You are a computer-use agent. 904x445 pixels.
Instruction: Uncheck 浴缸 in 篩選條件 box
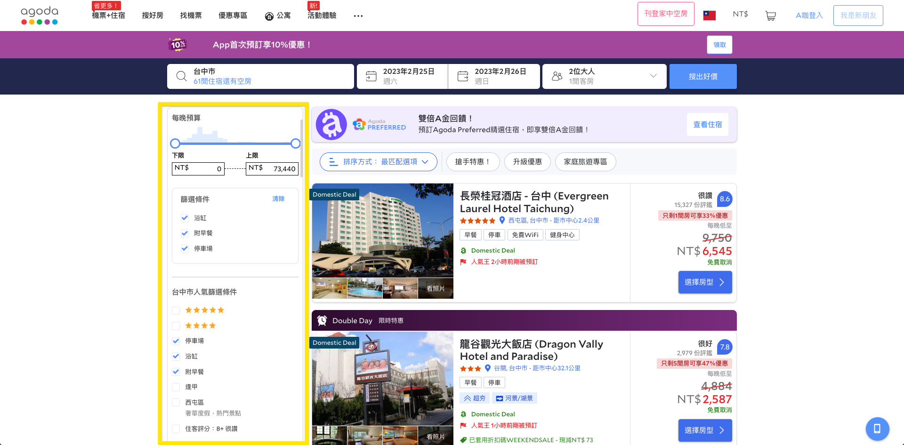[185, 218]
